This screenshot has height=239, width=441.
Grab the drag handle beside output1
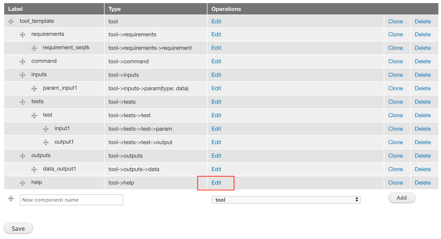coord(46,142)
